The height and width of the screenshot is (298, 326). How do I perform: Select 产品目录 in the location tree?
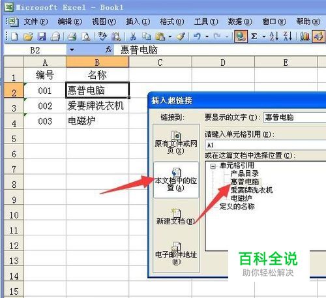244,173
